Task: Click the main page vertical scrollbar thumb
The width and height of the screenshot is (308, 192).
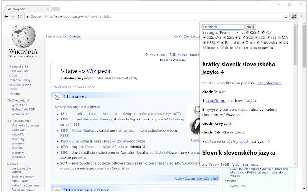Action: (x=304, y=46)
